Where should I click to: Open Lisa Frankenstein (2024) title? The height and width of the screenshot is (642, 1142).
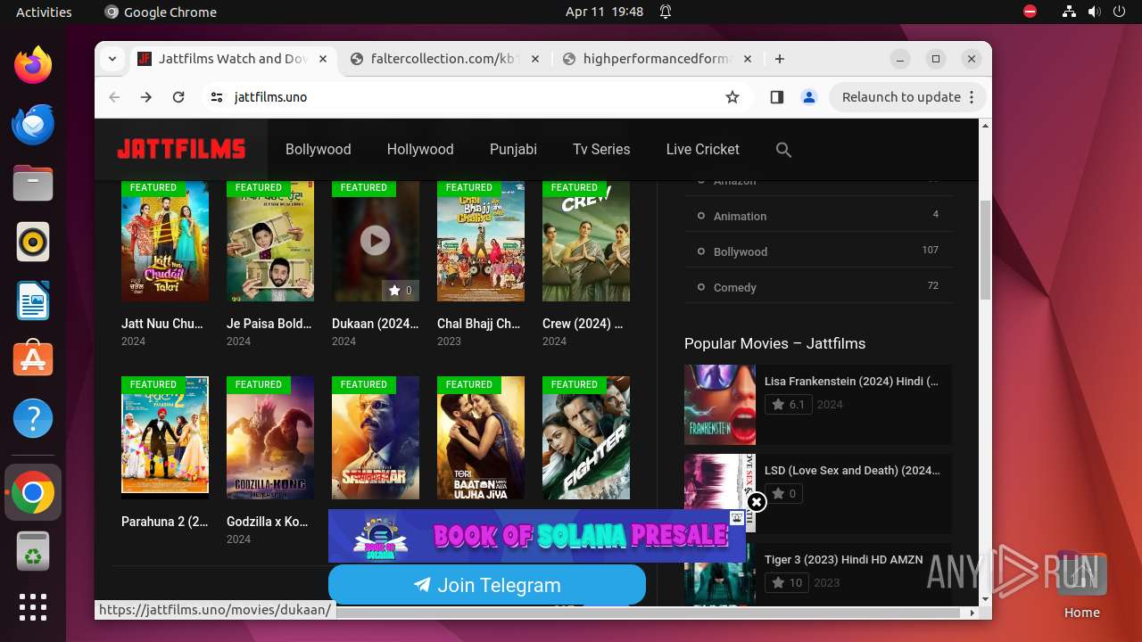[x=851, y=381]
